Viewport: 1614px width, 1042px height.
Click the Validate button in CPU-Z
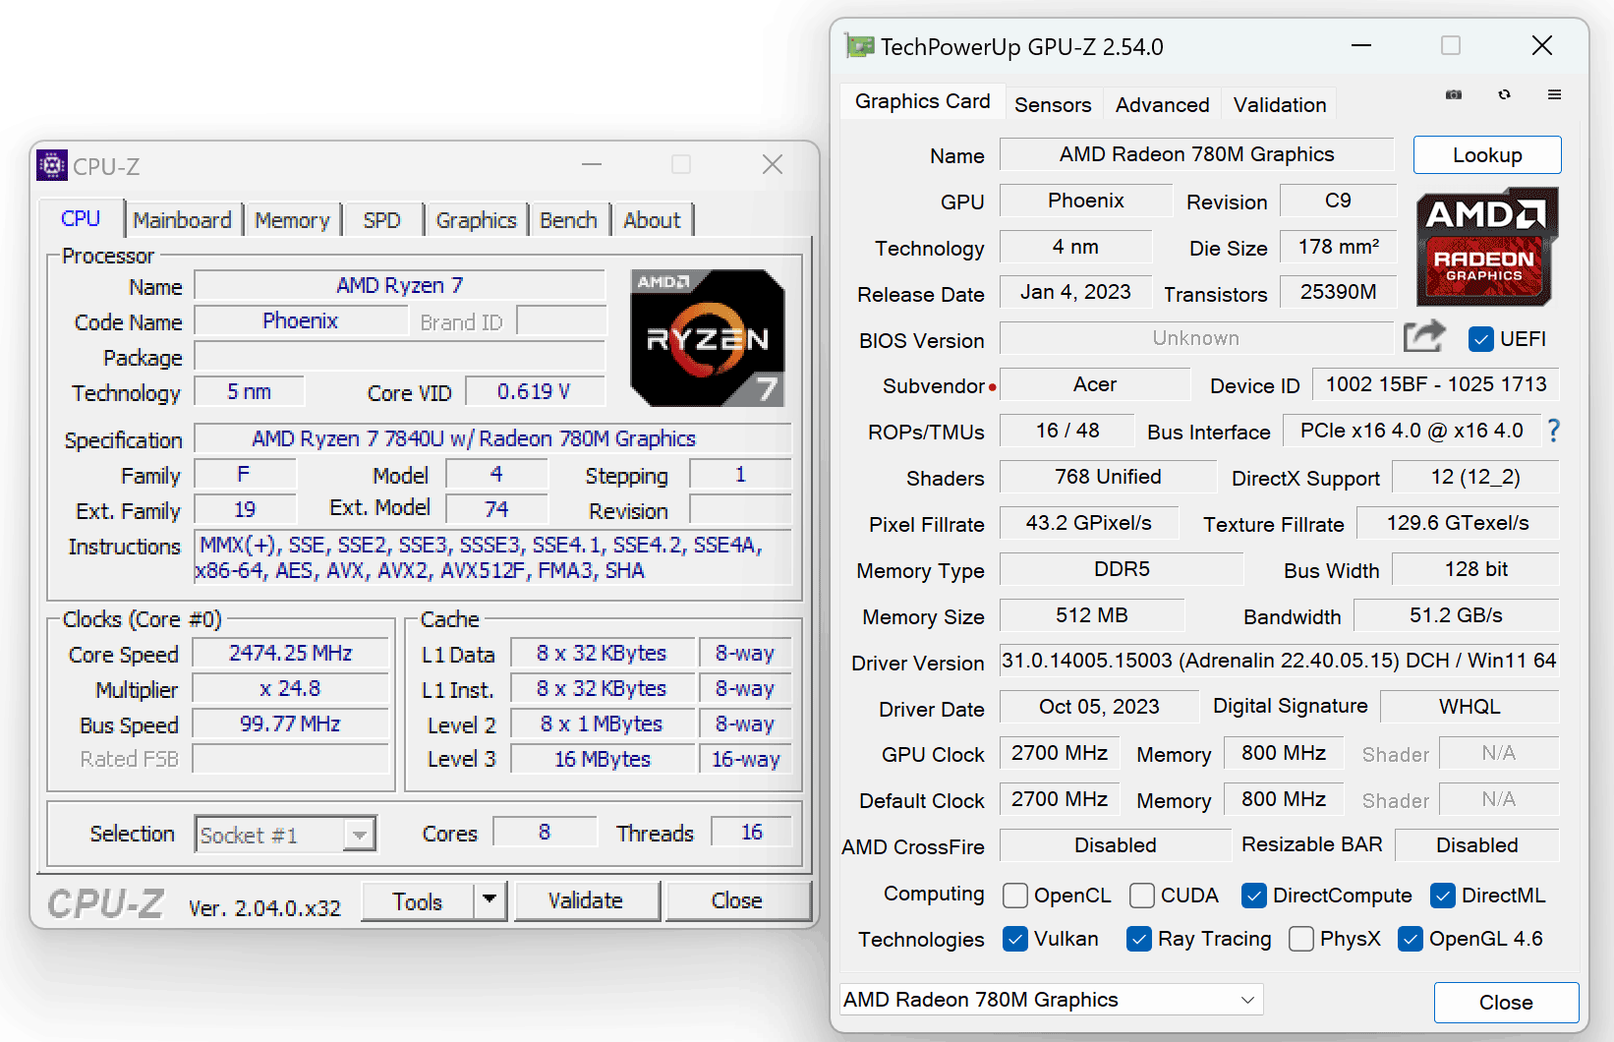click(586, 900)
